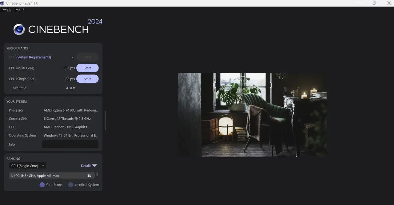Click the AMD Ryzen 5 7430U processor text

[x=71, y=110]
